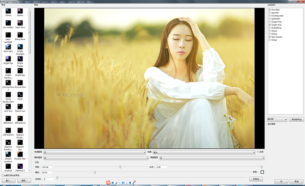Click the load preset button bottom left
305x186 pixels.
[x=8, y=181]
